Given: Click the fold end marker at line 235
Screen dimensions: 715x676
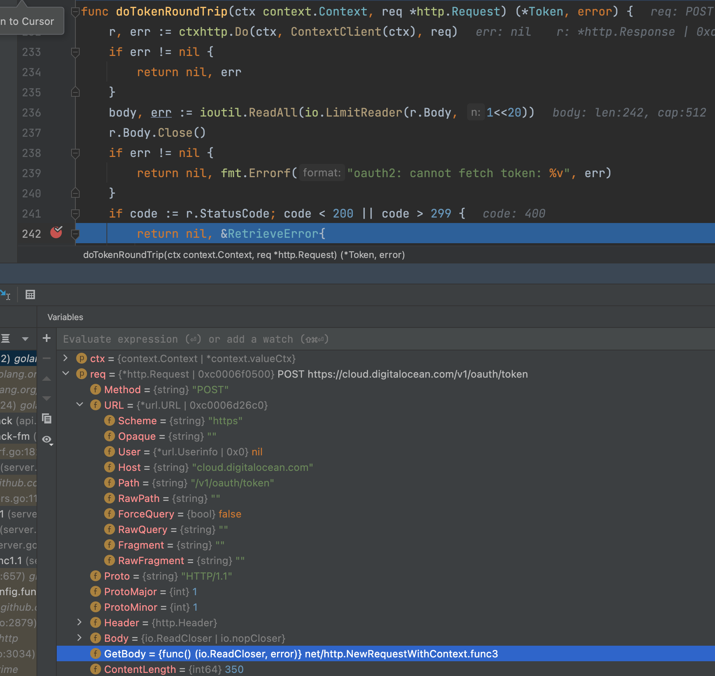Looking at the screenshot, I should pos(75,92).
